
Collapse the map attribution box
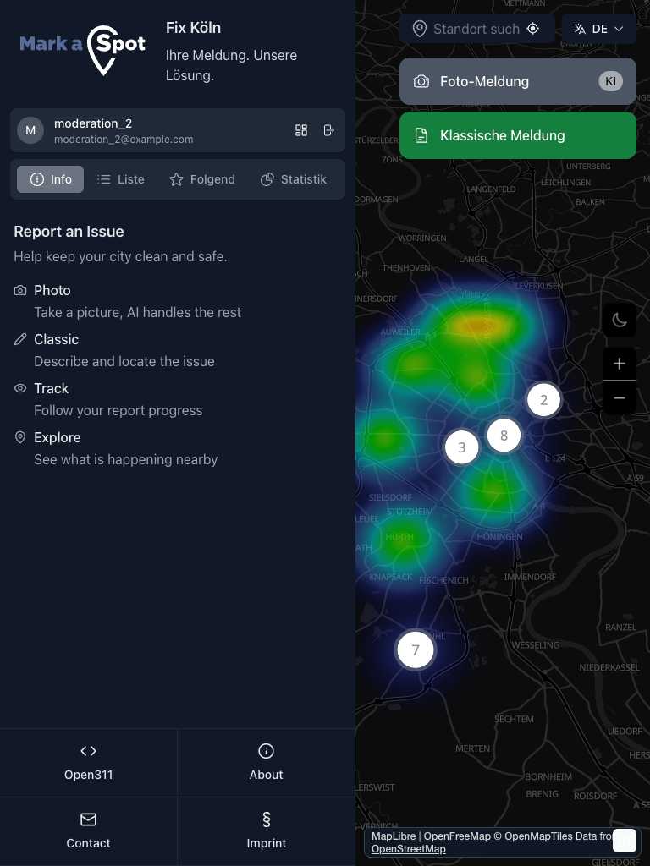625,841
